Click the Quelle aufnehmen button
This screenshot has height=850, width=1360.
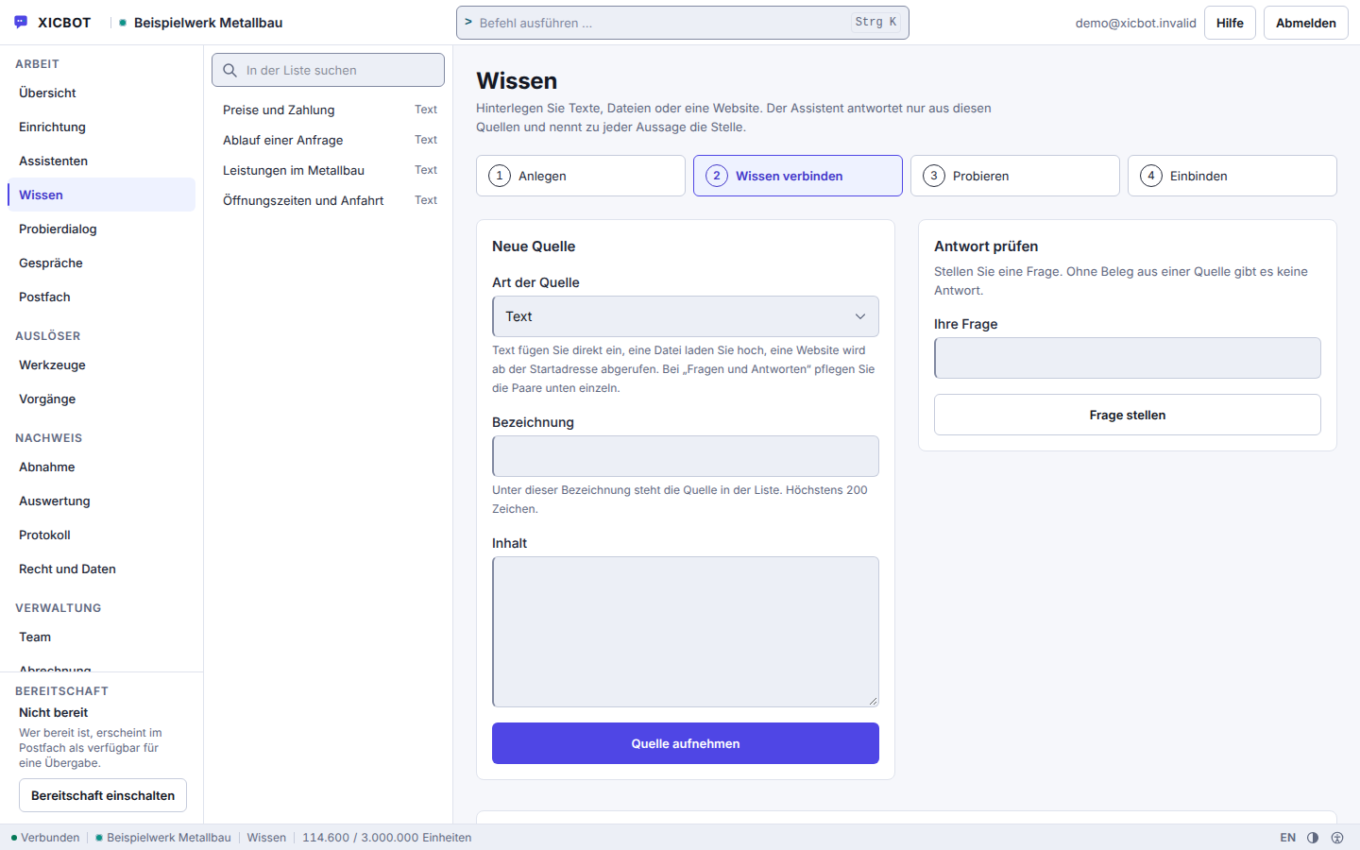click(686, 743)
